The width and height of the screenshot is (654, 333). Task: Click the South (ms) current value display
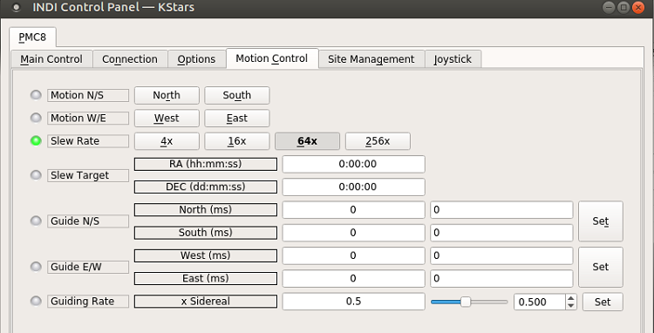click(x=354, y=233)
